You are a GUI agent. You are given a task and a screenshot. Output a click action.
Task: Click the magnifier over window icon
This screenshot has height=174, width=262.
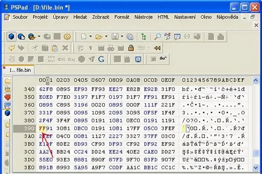177,37
